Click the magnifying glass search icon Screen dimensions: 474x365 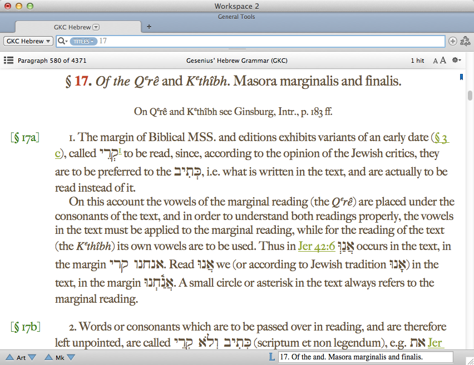61,41
